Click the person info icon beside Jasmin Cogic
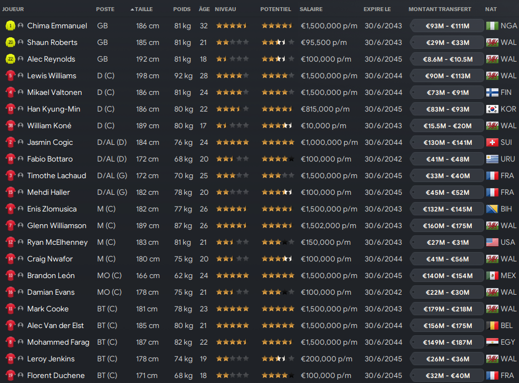The image size is (519, 383). (21, 142)
